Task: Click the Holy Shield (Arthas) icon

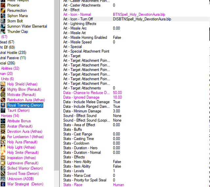Action: [x=3, y=84]
